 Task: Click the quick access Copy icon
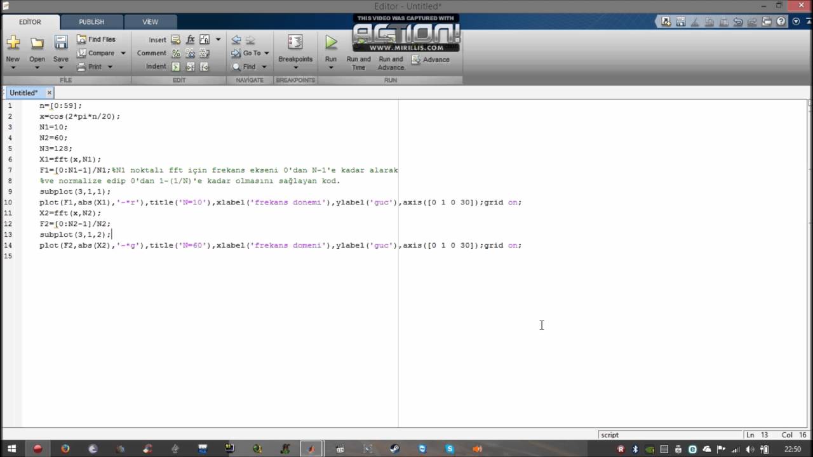tap(709, 22)
